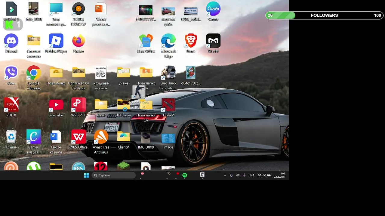Open Spotify from the taskbar

pyautogui.click(x=185, y=175)
